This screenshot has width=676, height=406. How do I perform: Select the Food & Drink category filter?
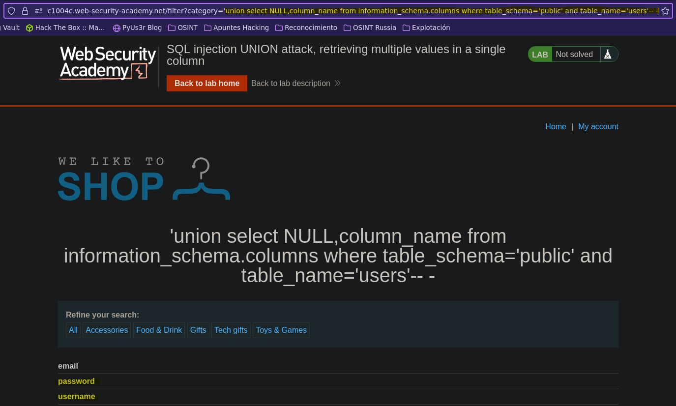point(159,330)
